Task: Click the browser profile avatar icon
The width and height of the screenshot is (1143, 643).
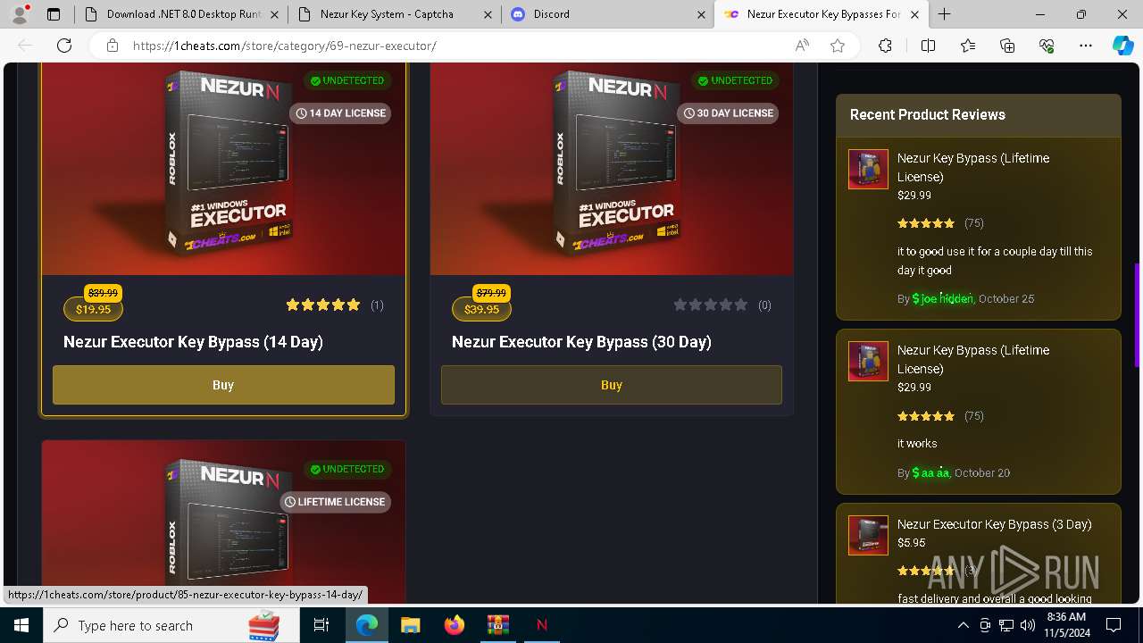Action: click(x=20, y=14)
